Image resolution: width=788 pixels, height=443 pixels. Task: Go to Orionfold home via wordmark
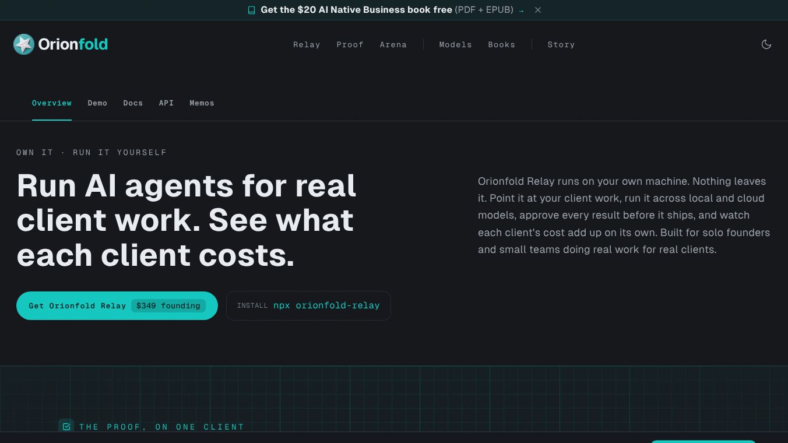coord(73,44)
